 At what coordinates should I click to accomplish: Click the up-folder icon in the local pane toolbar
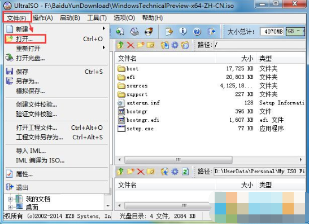click(120, 172)
